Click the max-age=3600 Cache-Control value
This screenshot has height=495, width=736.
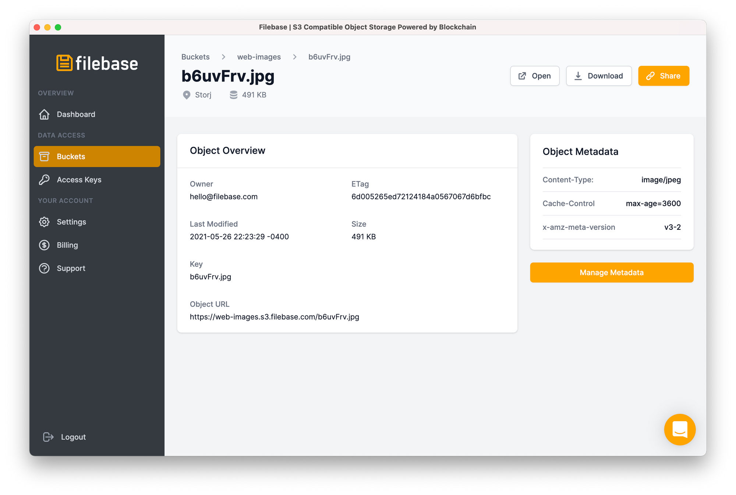coord(653,203)
